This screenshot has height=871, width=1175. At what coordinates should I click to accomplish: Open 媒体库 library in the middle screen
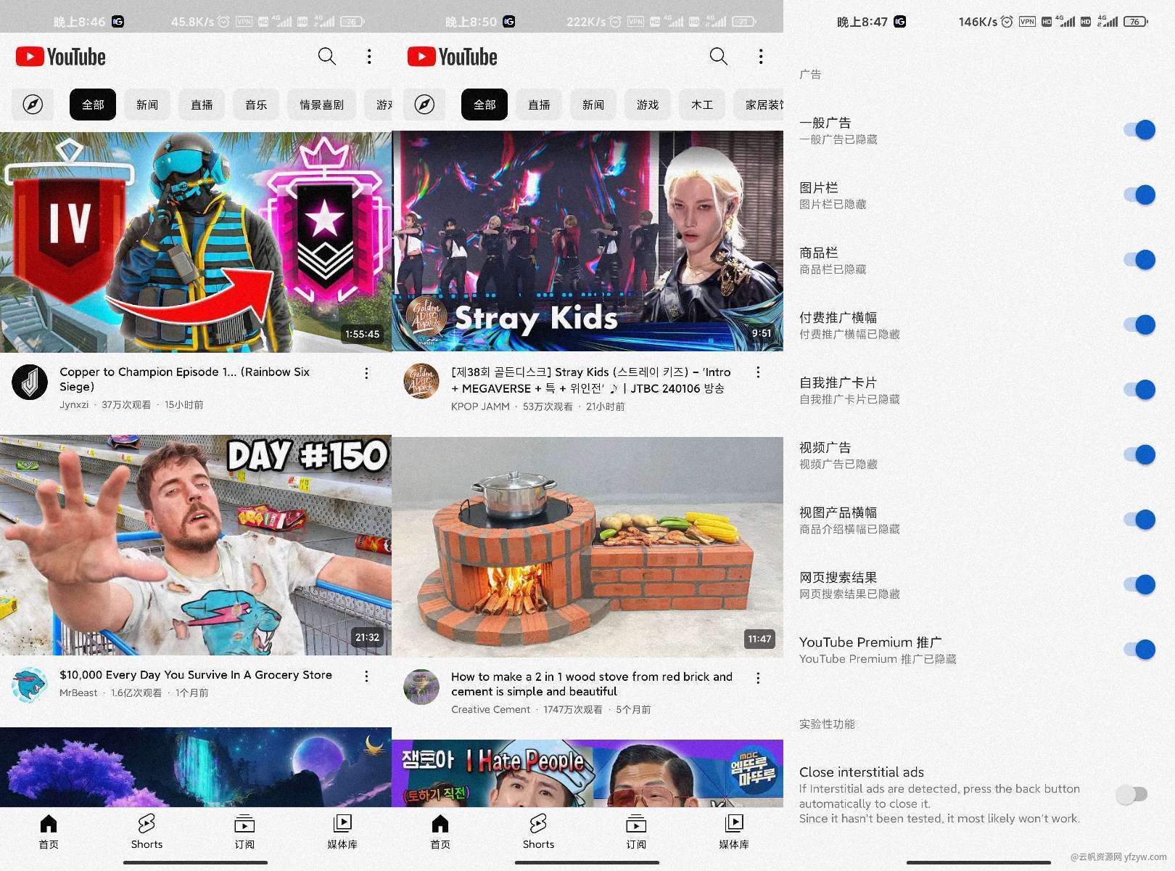pyautogui.click(x=734, y=832)
